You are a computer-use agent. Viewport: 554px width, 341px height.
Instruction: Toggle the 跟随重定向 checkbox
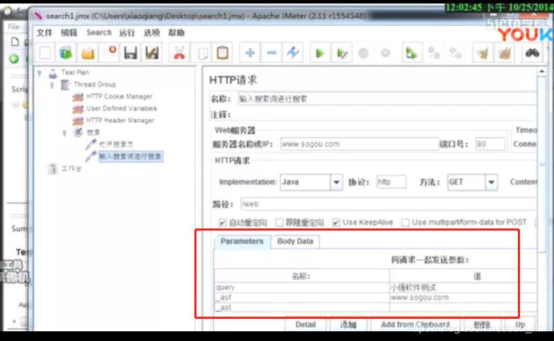279,223
